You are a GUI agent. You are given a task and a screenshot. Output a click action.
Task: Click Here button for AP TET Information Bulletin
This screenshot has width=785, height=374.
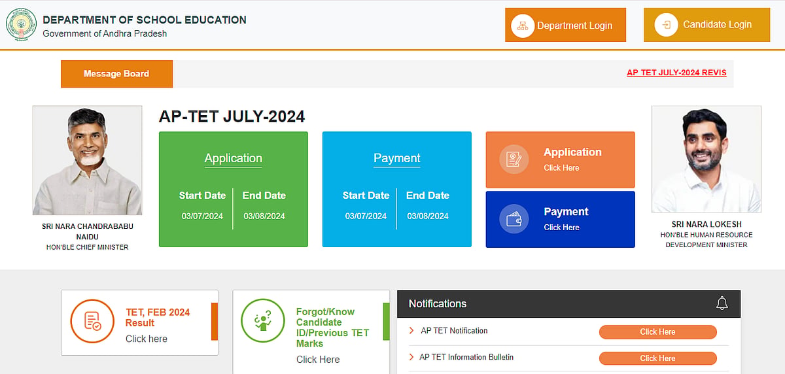click(657, 358)
